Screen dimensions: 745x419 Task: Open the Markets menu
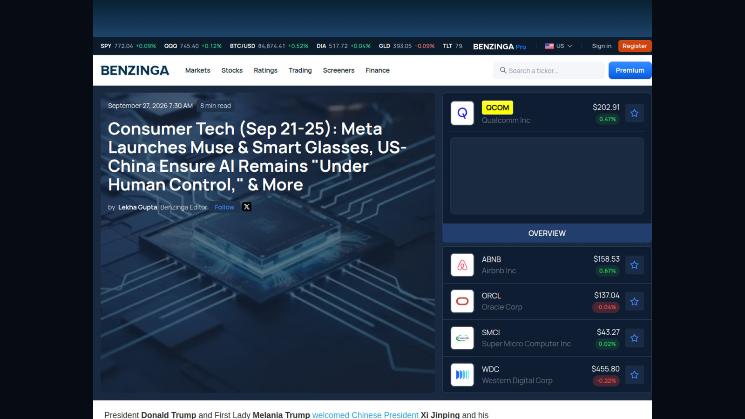point(198,70)
